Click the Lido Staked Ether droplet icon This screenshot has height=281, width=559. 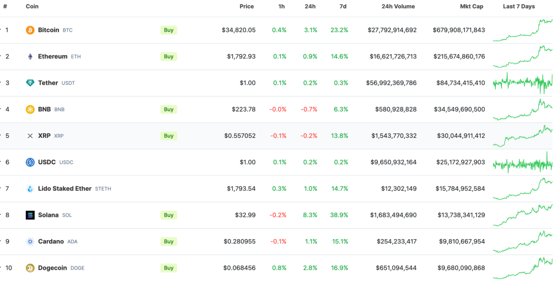[30, 189]
